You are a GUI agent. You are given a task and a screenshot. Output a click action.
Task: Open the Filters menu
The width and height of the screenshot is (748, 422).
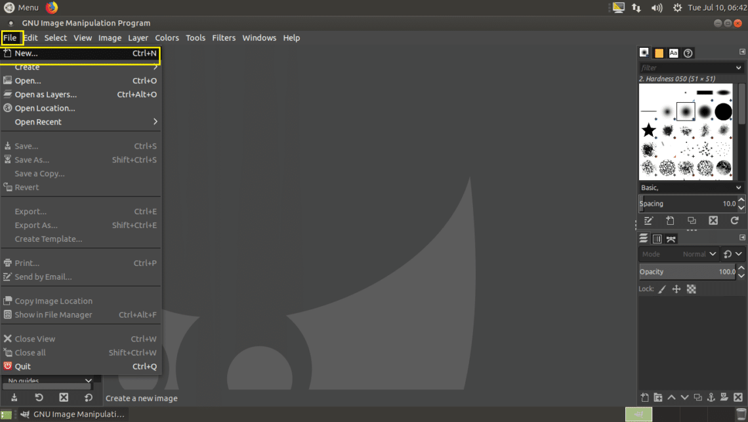pyautogui.click(x=224, y=37)
